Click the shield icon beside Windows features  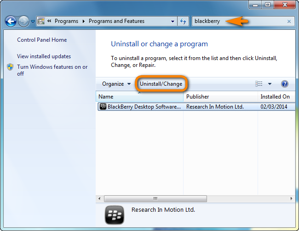[10, 67]
